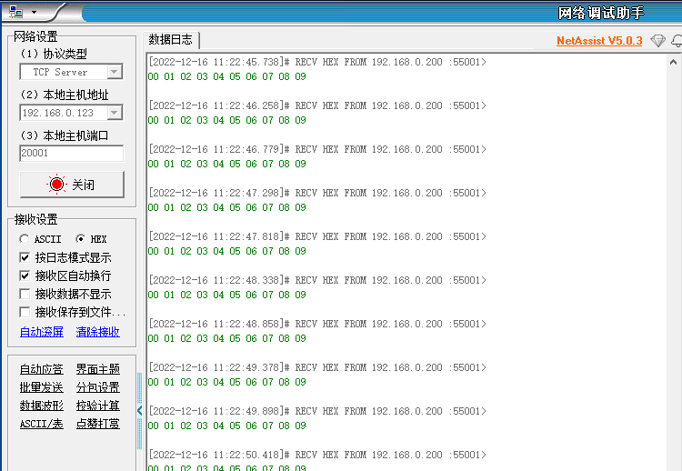Click the local host port field
The width and height of the screenshot is (682, 471).
tap(71, 154)
